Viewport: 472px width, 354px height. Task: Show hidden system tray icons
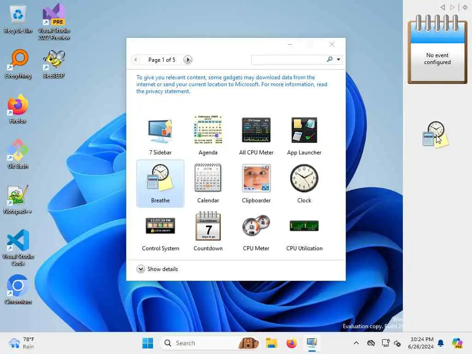[x=356, y=343]
